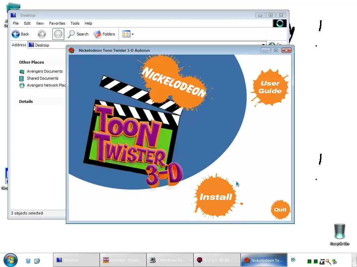Switch to Untitled taskbar button
This screenshot has height=267, width=357.
click(123, 260)
